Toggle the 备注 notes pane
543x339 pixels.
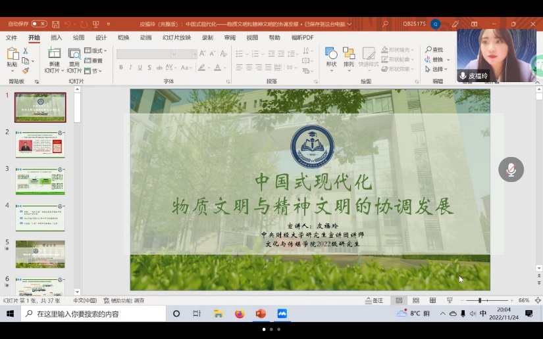point(374,300)
